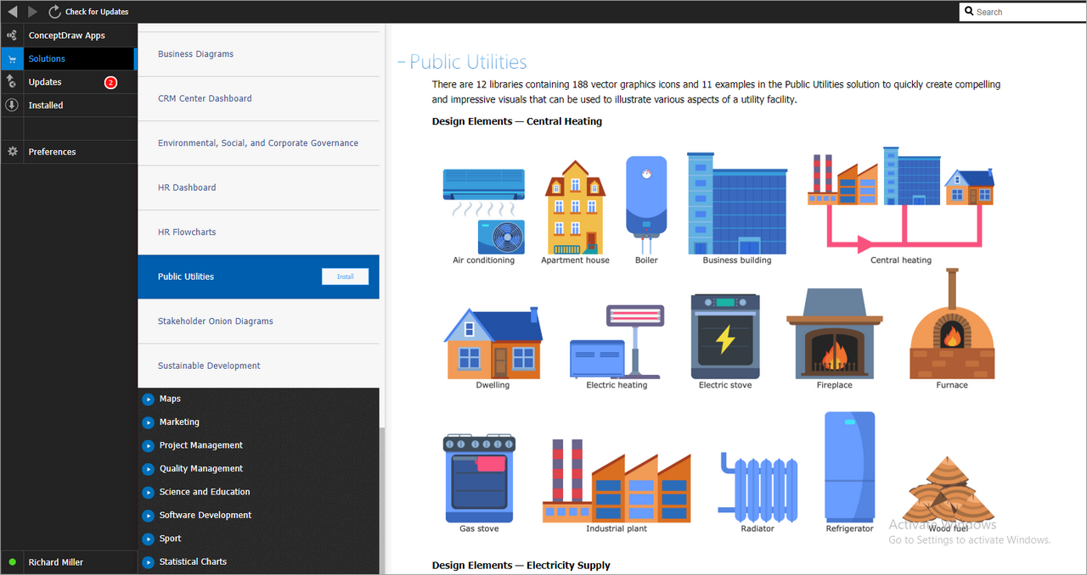The image size is (1087, 575).
Task: Click the Fireplace graphic
Action: pos(835,333)
